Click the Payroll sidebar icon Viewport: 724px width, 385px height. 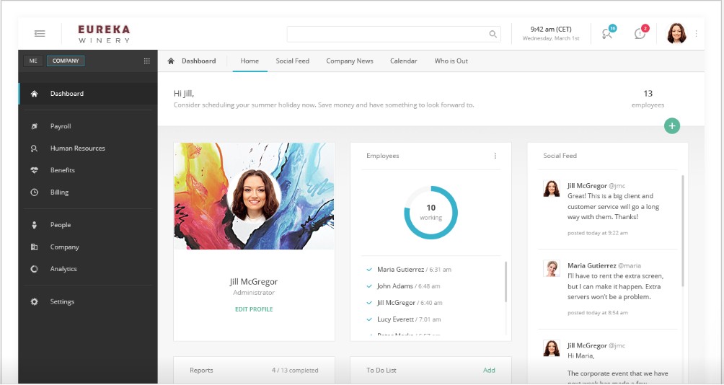click(x=34, y=126)
